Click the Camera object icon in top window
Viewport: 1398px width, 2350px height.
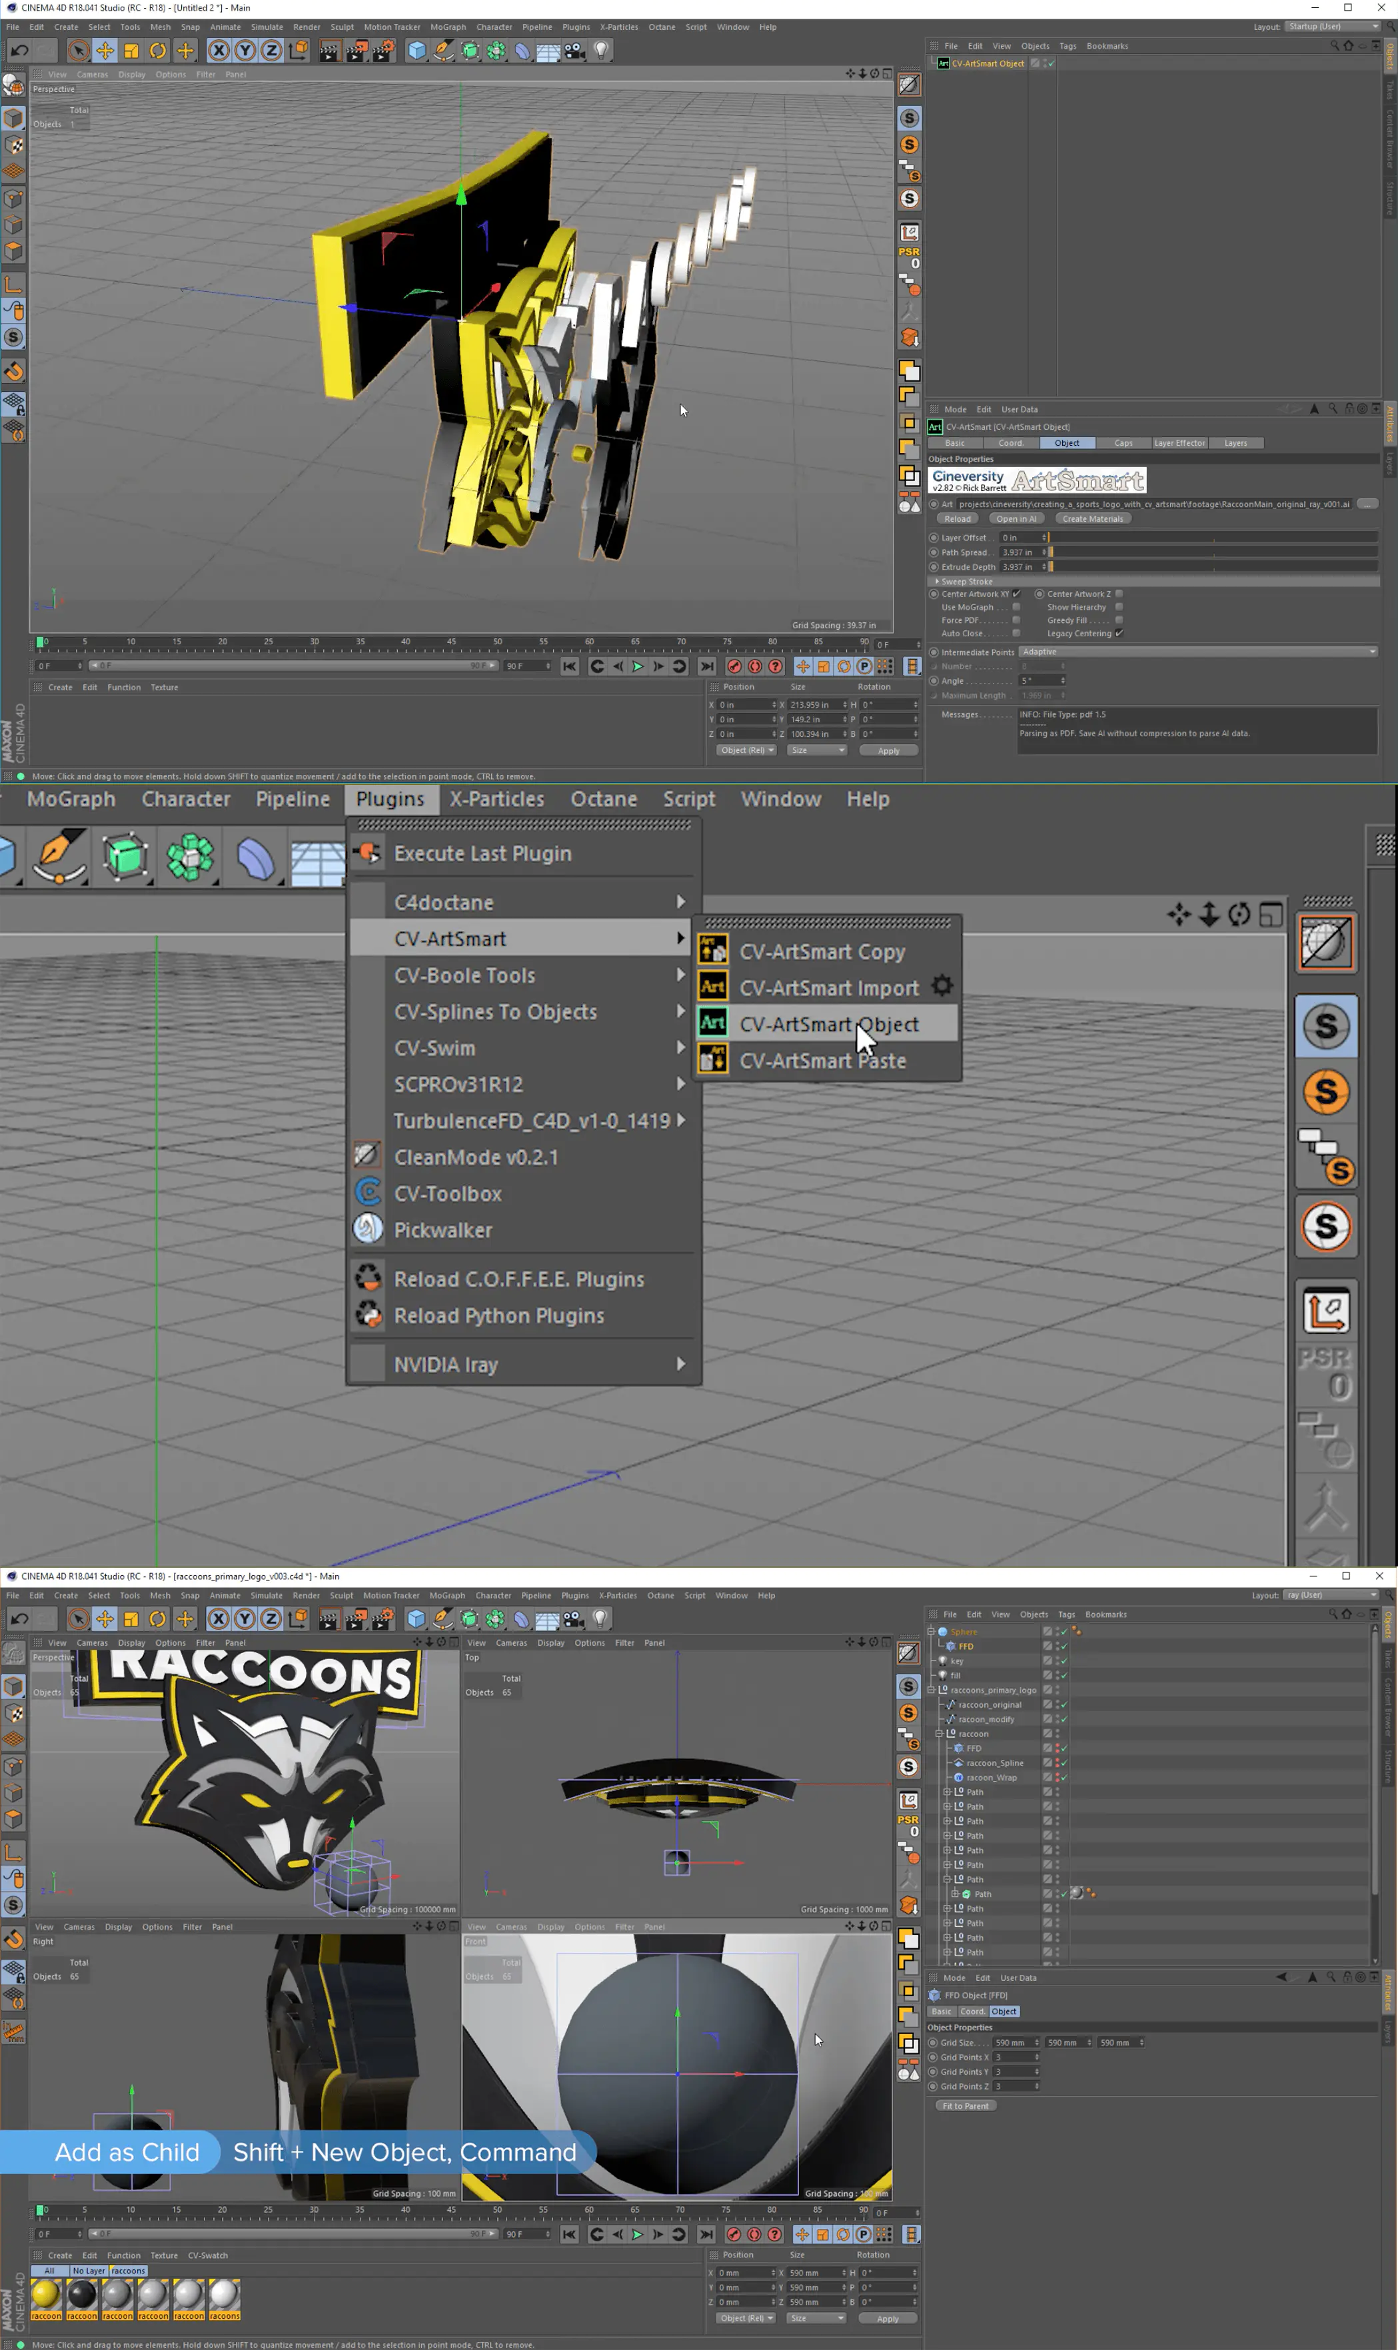pos(574,51)
